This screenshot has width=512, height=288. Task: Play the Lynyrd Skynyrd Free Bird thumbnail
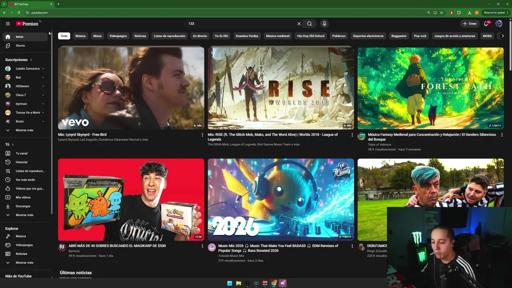[131, 88]
